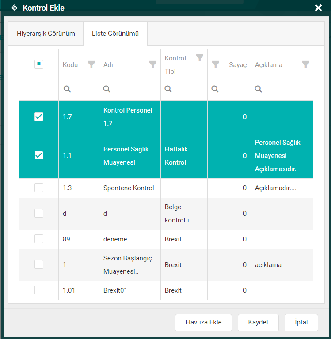Switch to Hiyerarşik Görünüm tab
Screen dimensions: 331x339
pos(46,34)
